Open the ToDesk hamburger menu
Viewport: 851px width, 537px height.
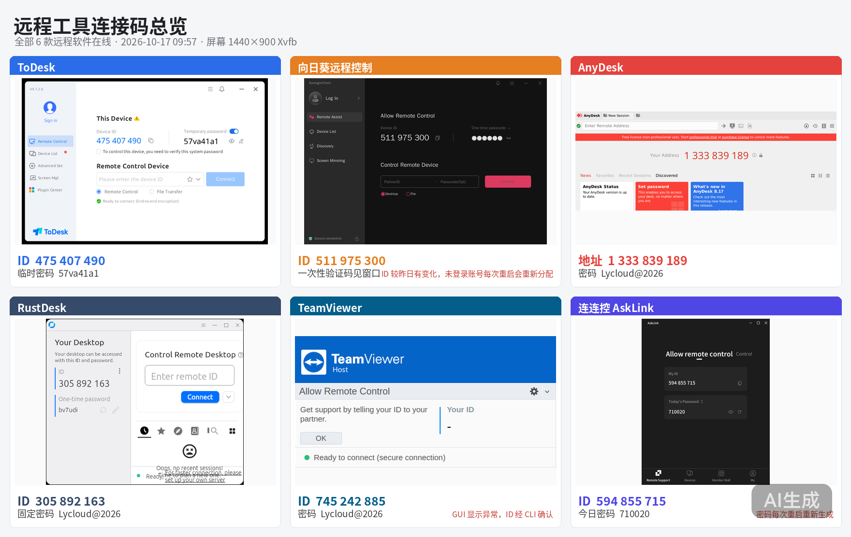click(210, 89)
